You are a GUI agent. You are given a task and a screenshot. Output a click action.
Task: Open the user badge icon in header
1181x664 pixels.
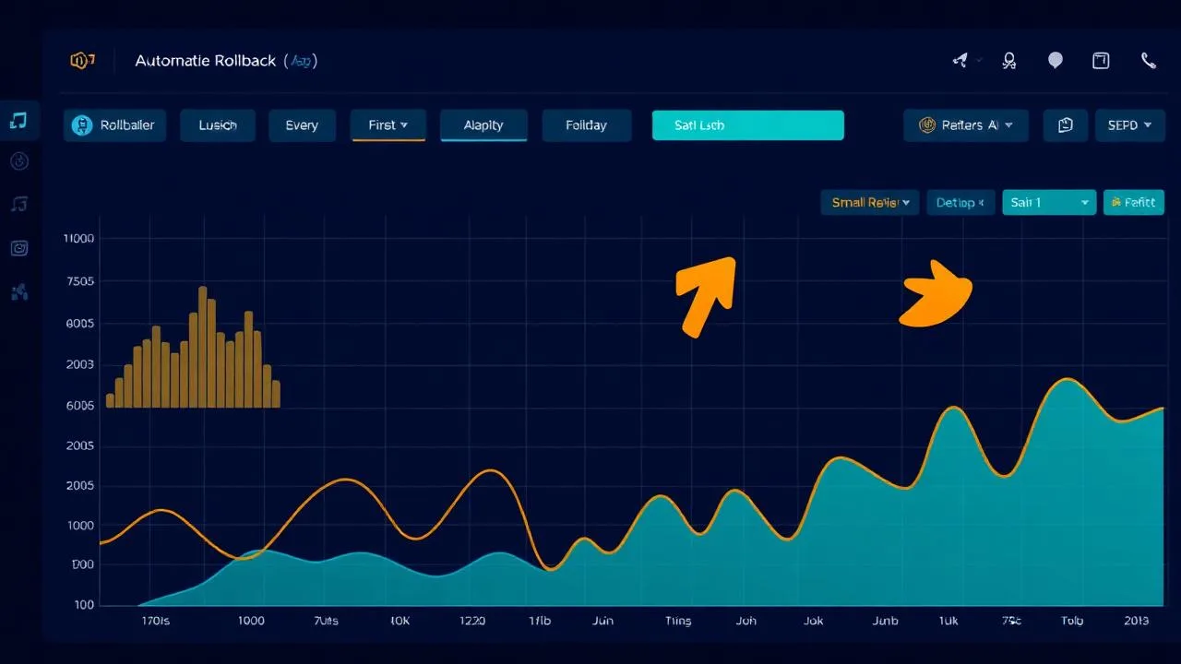(1009, 61)
